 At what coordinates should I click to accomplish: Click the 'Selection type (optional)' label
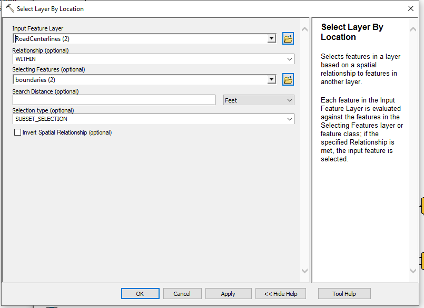(43, 110)
